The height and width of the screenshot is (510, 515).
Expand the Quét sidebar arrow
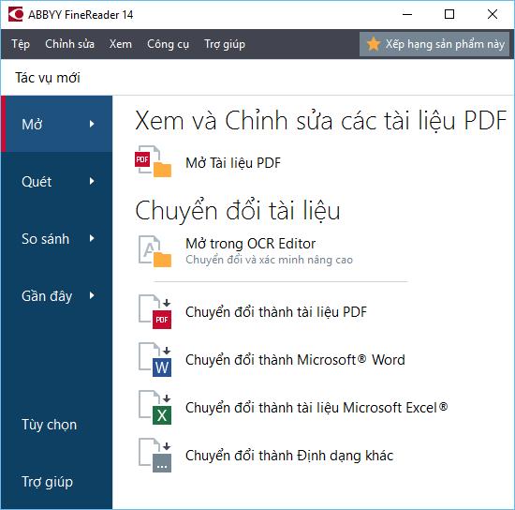[92, 181]
